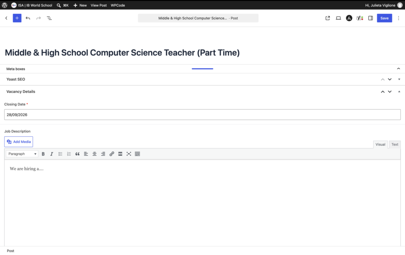Move the Yoast SEO panel down
The image size is (405, 255).
tap(390, 79)
